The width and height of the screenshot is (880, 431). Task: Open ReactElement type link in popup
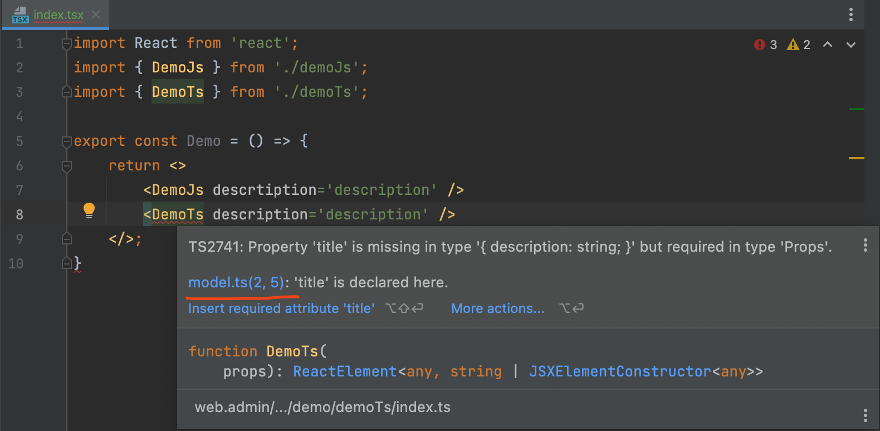click(x=345, y=371)
